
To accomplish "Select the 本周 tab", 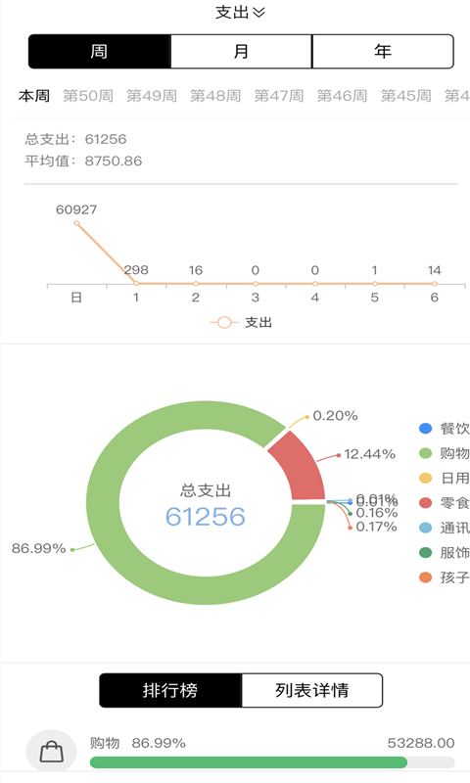I will pos(34,95).
